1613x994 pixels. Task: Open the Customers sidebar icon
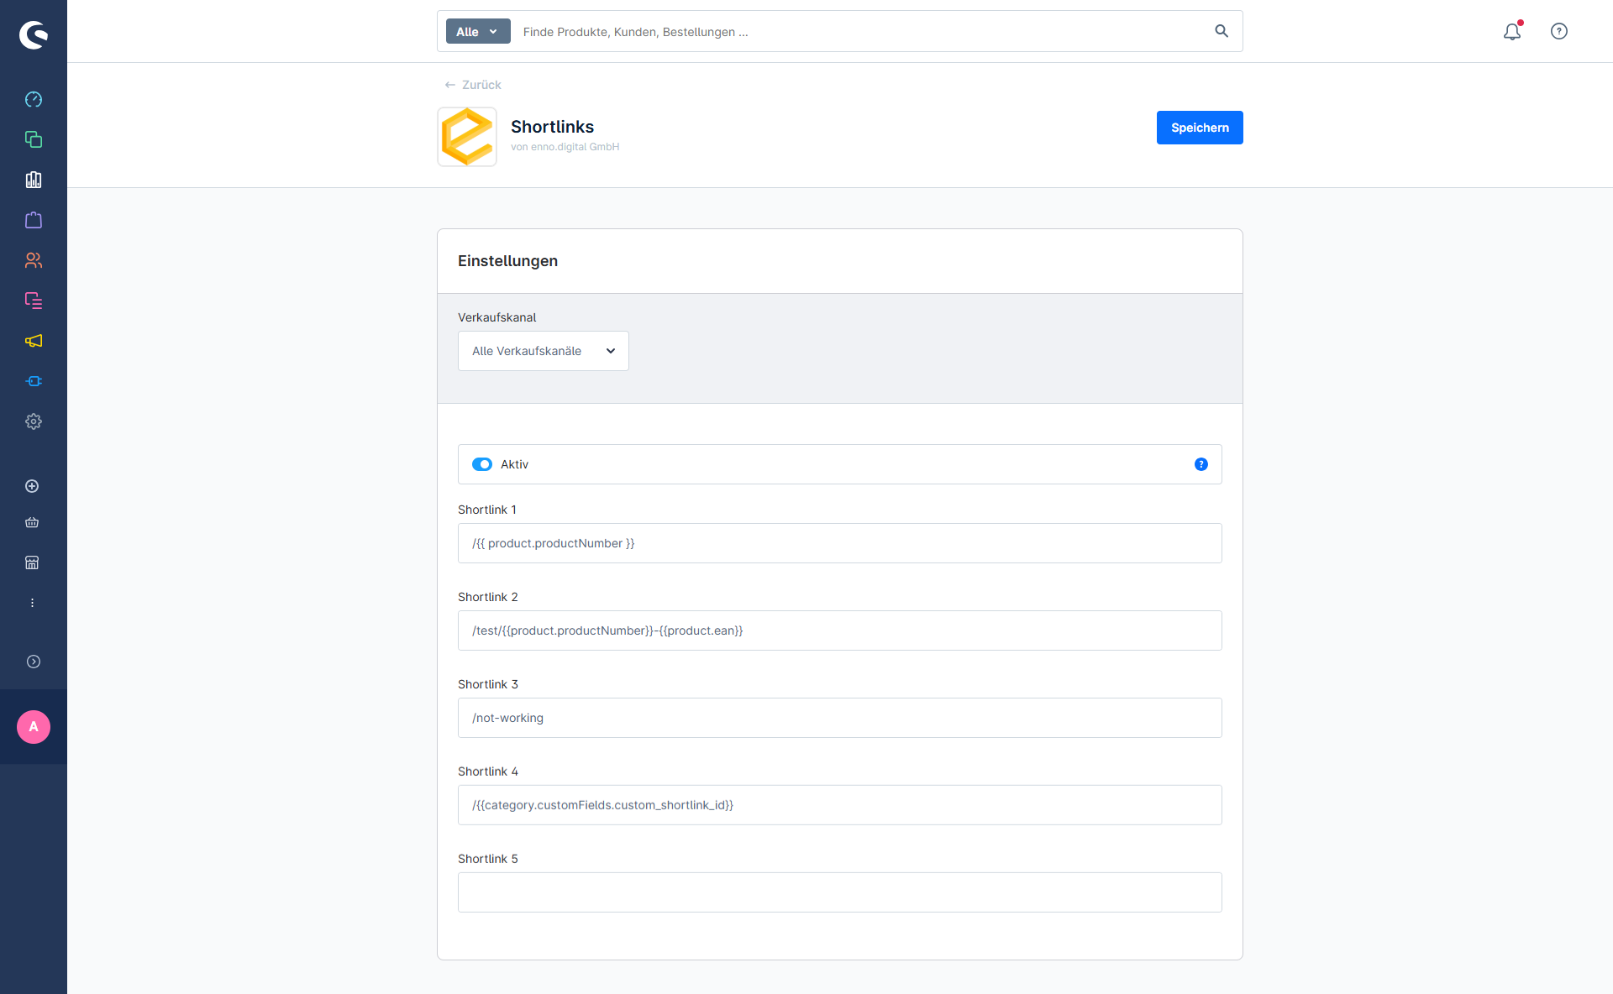[x=34, y=260]
